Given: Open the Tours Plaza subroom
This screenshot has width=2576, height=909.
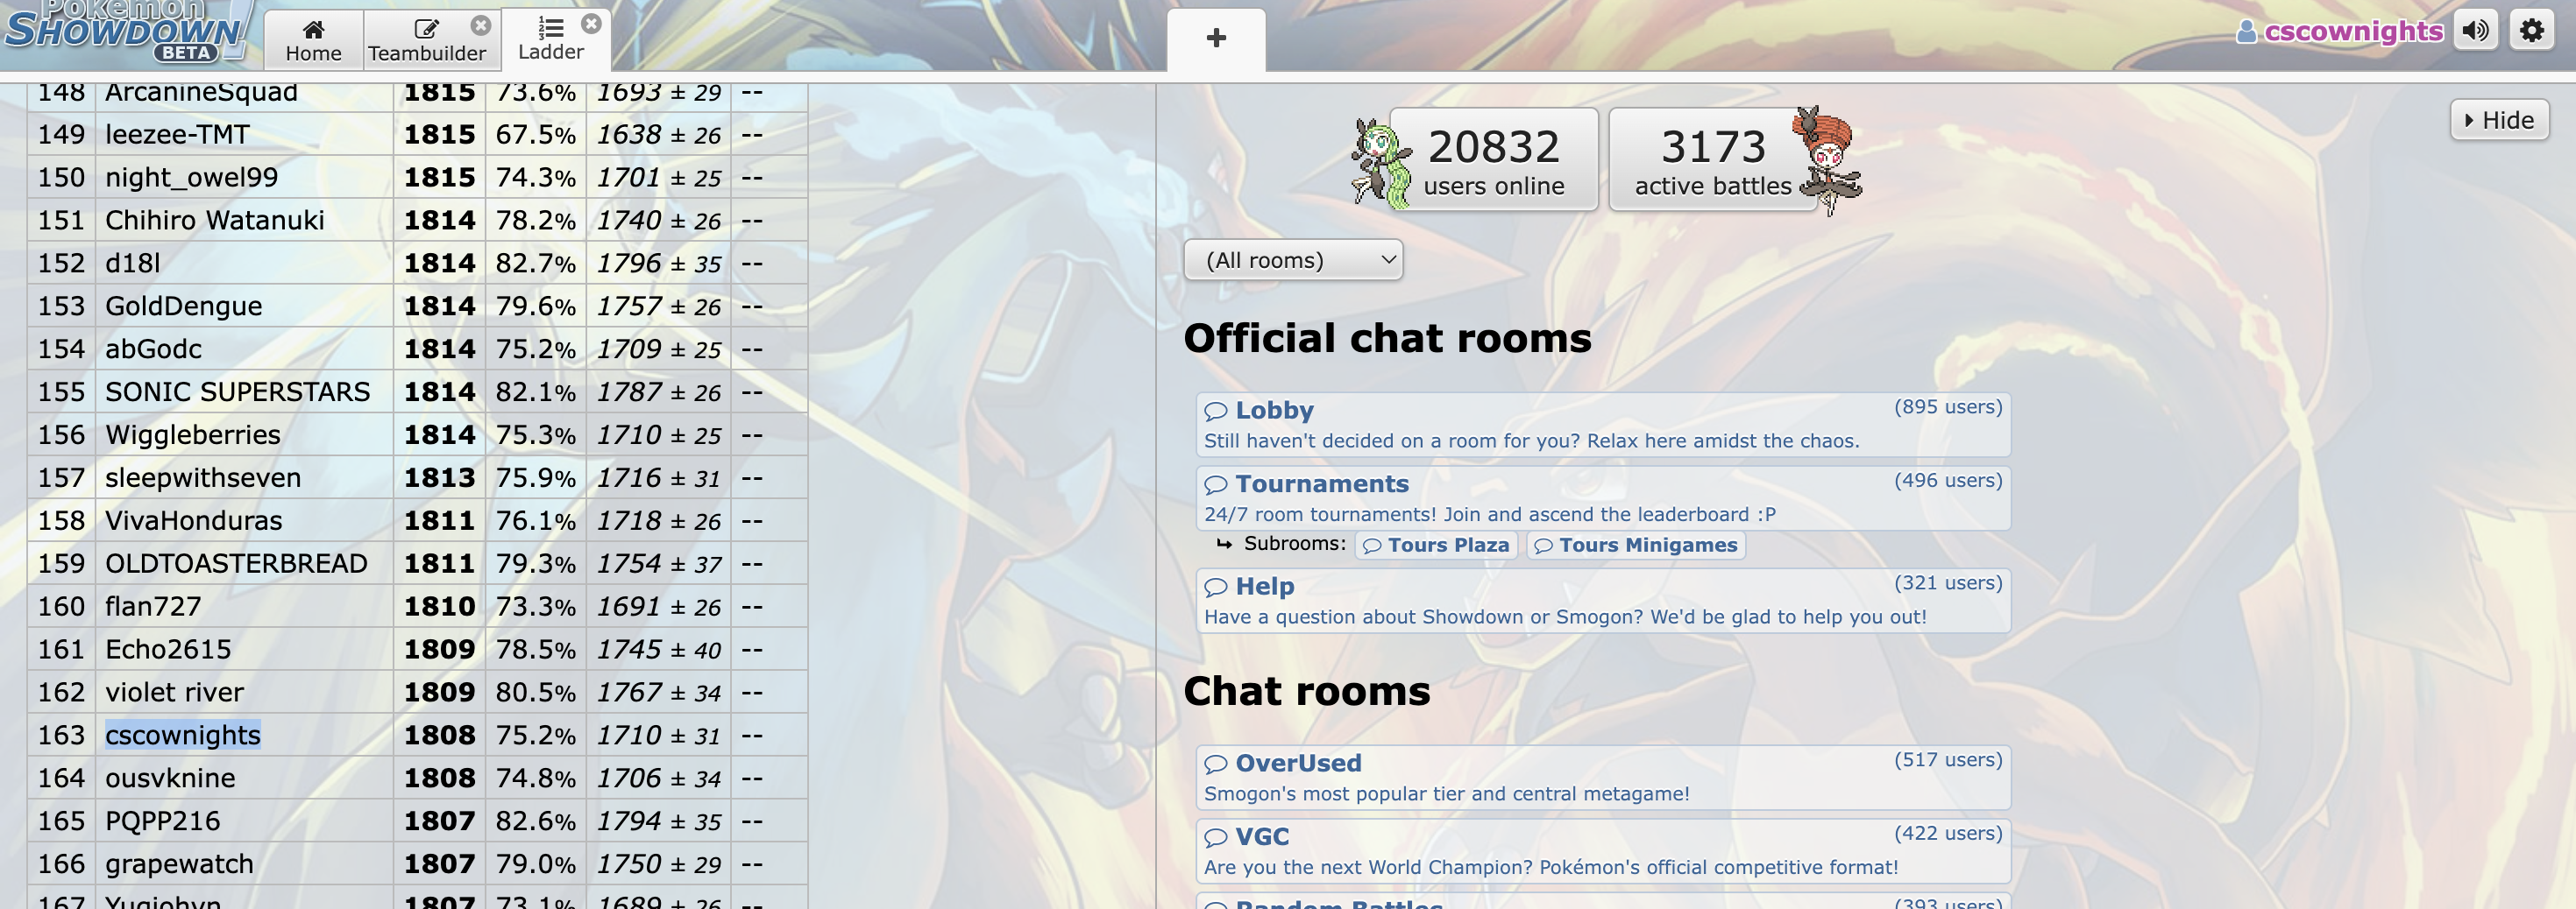Looking at the screenshot, I should 1437,546.
